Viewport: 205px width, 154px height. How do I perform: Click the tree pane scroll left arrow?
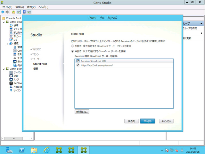point(3,138)
